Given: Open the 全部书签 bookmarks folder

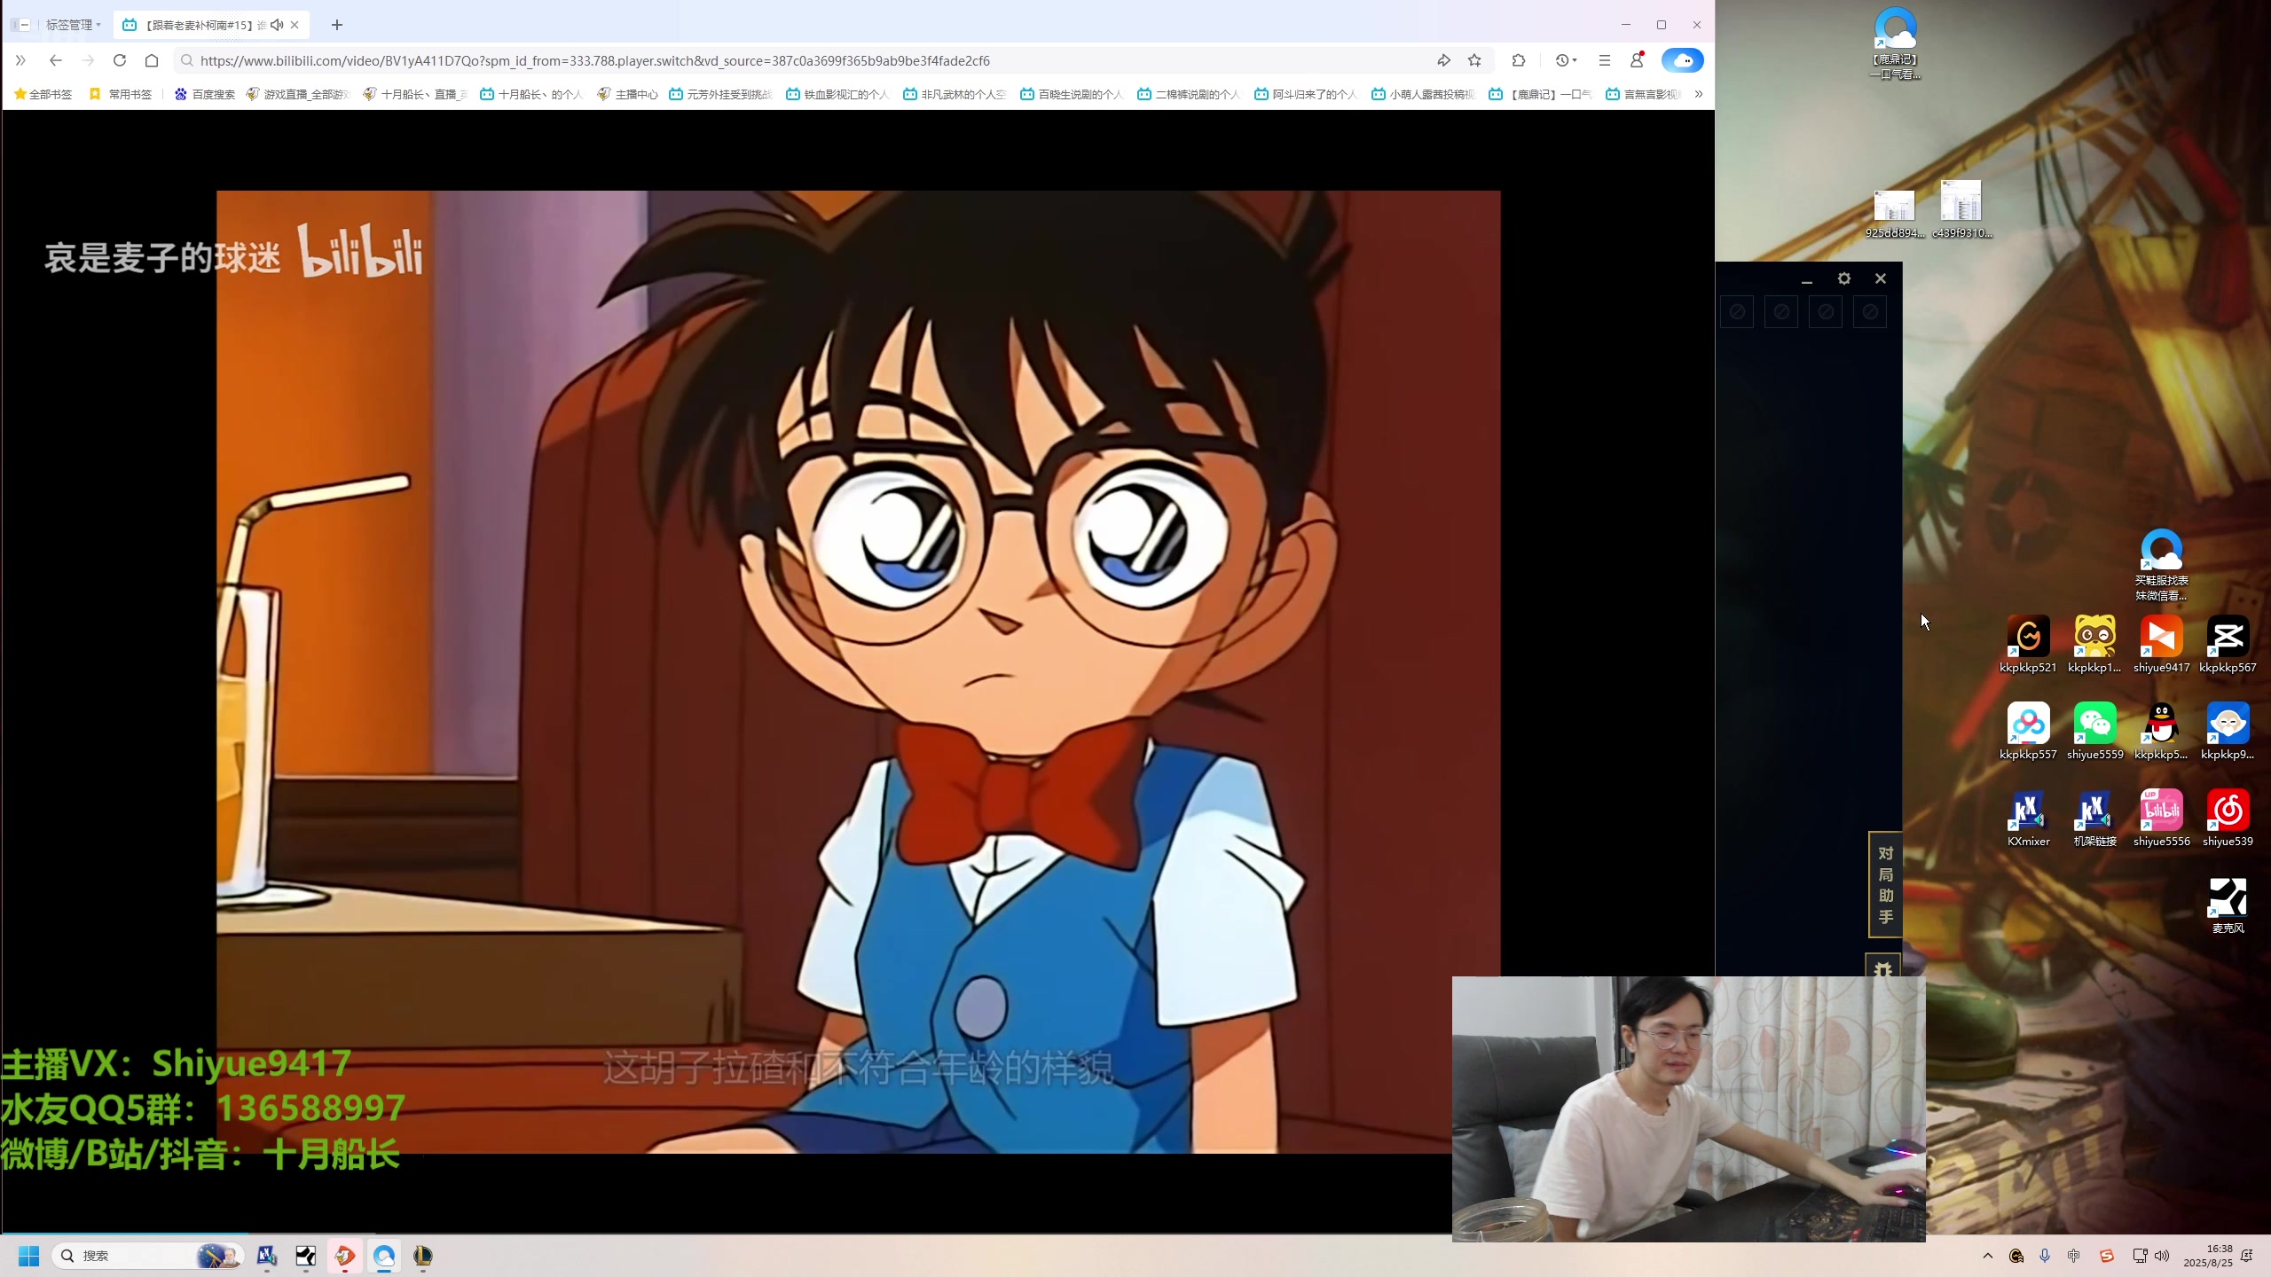Looking at the screenshot, I should tap(43, 94).
